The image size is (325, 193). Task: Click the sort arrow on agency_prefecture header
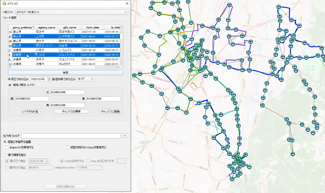(33, 27)
